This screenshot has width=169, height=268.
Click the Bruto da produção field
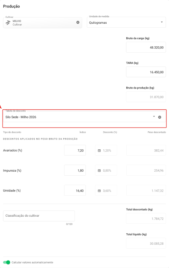pos(146,97)
